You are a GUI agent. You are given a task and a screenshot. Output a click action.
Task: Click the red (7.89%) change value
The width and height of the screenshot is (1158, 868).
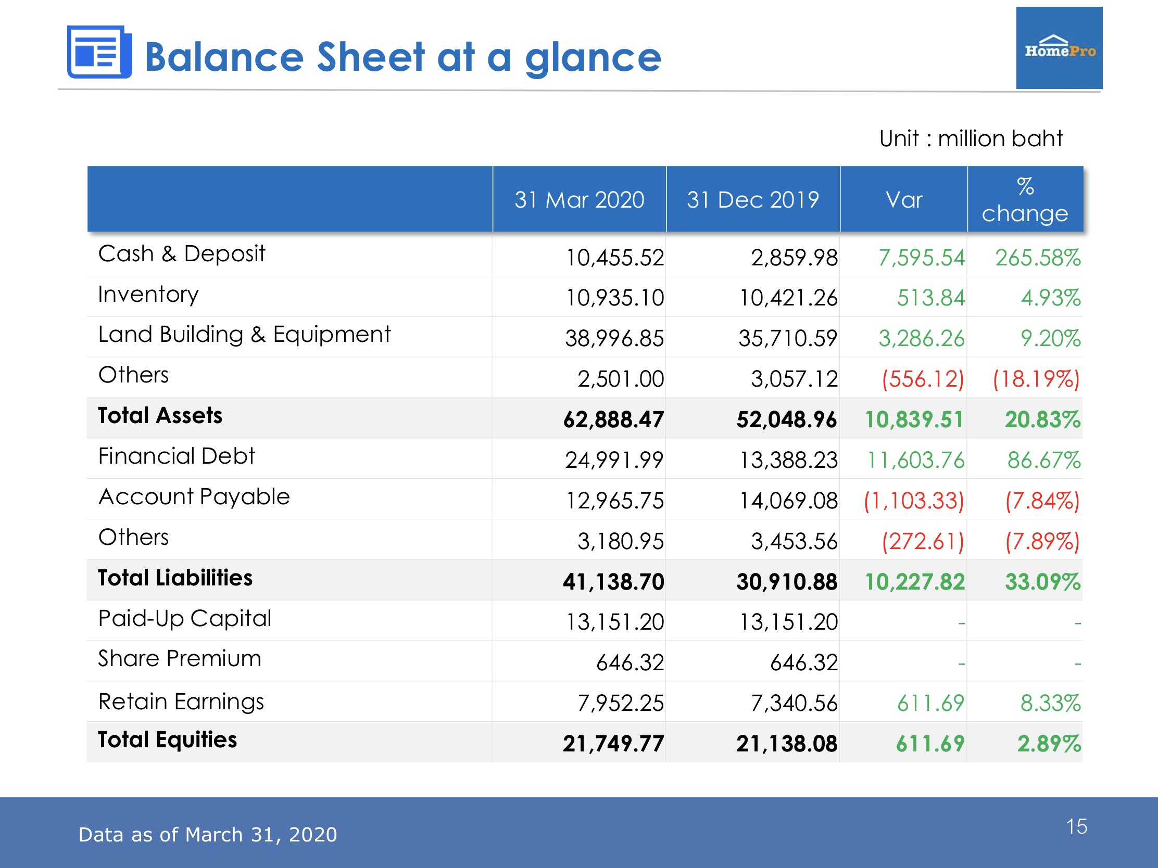click(1043, 542)
